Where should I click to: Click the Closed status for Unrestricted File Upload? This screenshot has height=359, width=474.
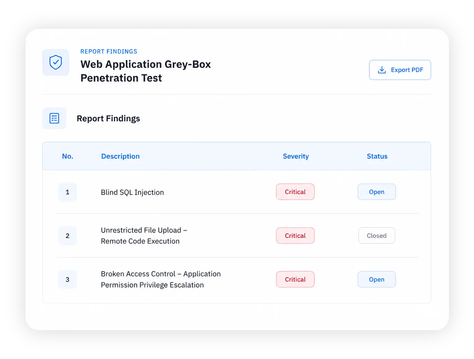tap(377, 236)
